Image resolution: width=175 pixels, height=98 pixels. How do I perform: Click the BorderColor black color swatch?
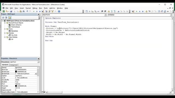coord(16,72)
